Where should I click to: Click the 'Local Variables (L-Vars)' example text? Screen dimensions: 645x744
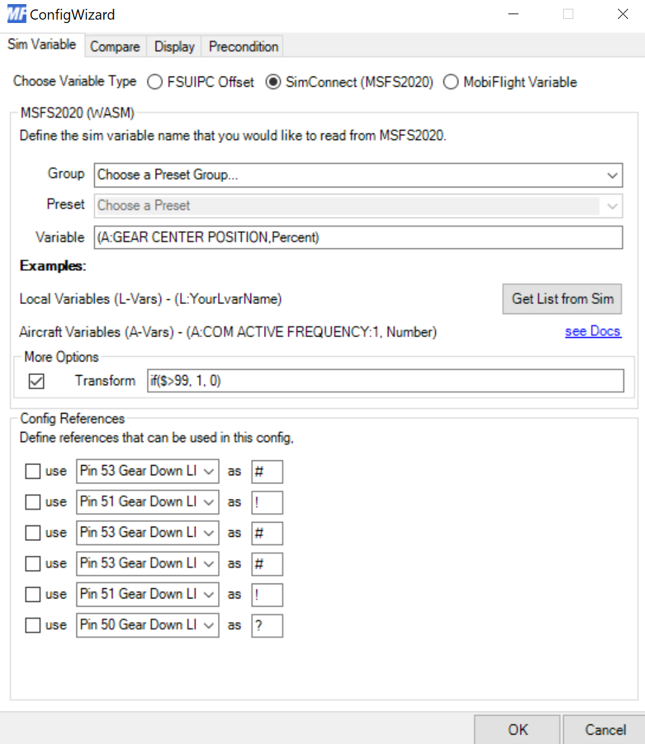(x=150, y=299)
